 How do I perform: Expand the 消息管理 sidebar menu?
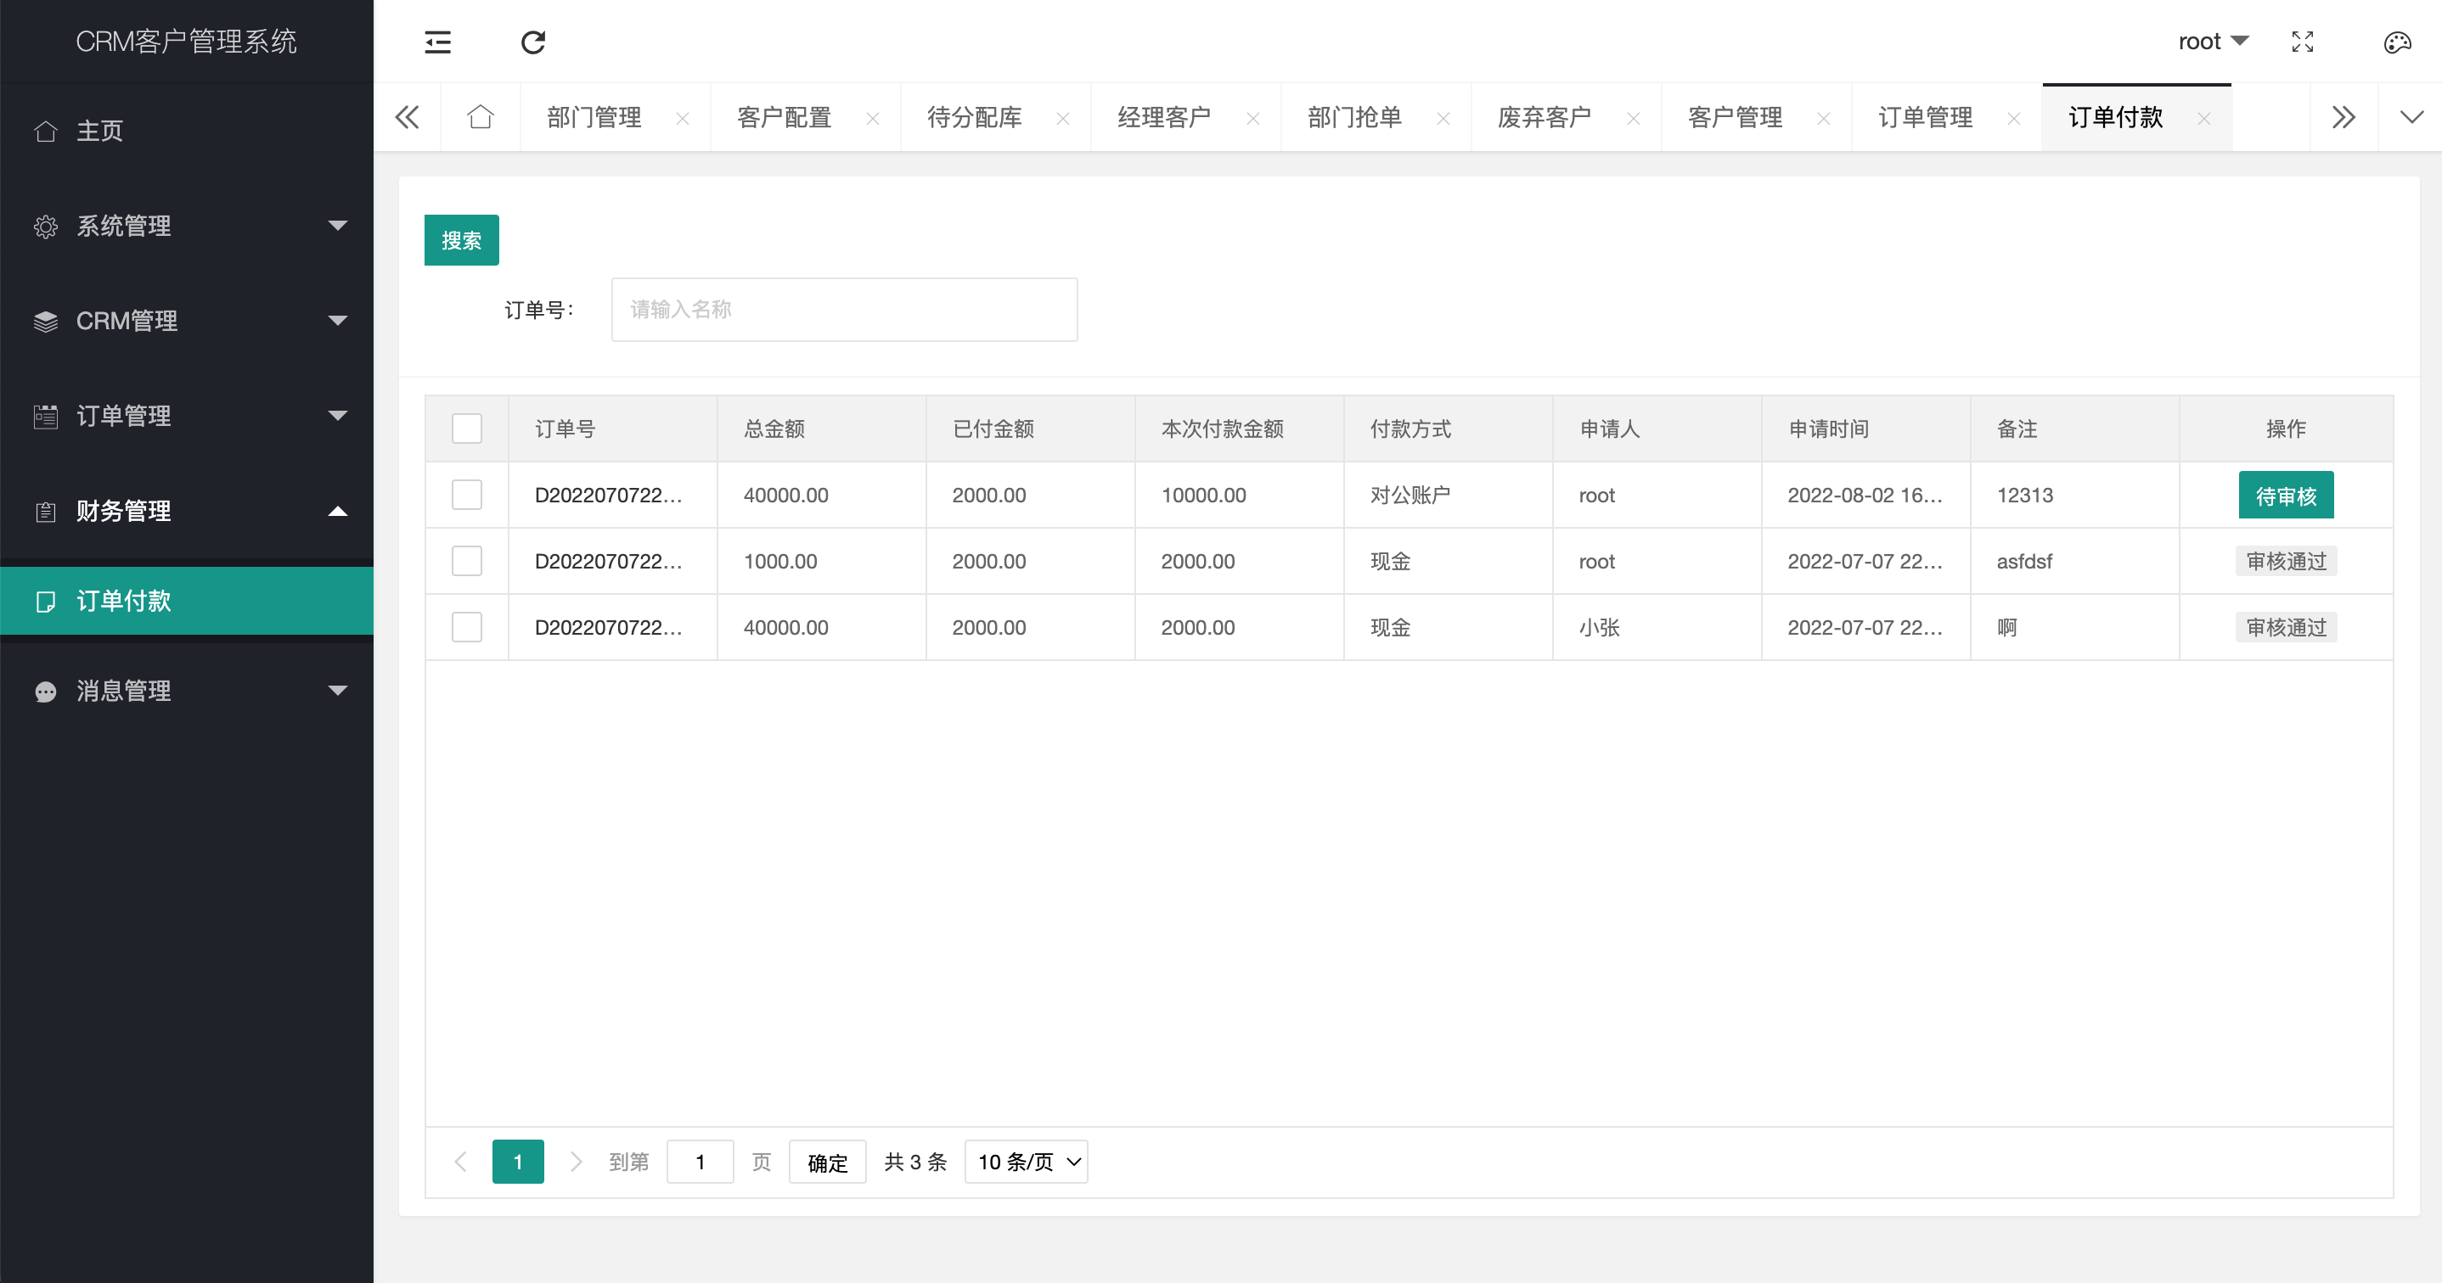tap(187, 691)
